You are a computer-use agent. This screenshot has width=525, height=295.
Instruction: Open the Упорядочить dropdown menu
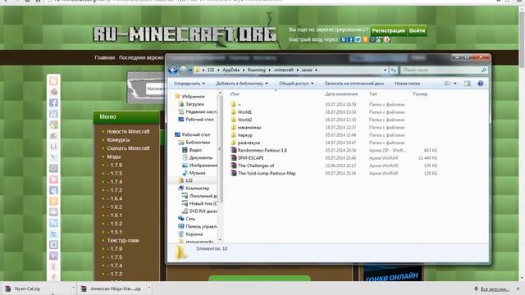point(189,84)
